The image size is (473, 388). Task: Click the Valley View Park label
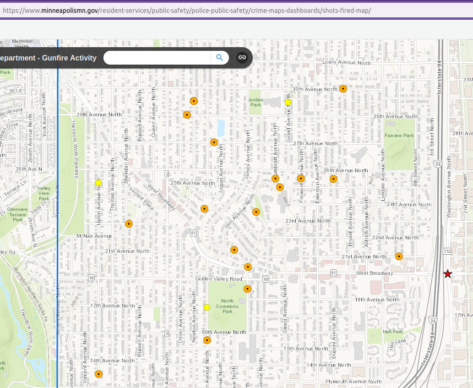[x=44, y=193]
